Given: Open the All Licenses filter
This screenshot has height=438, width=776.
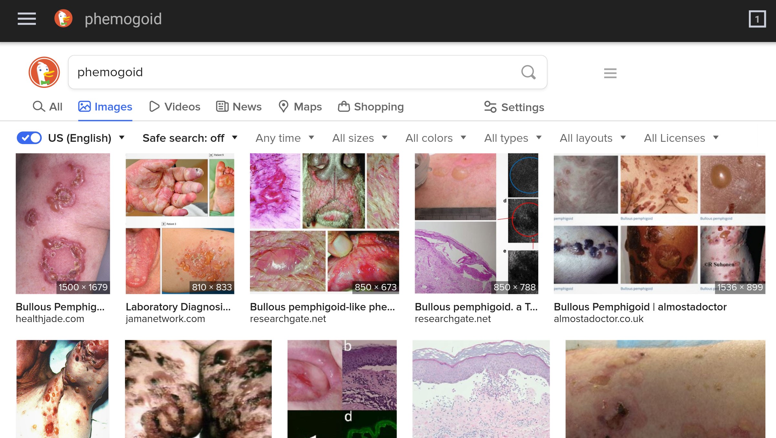Looking at the screenshot, I should [x=681, y=138].
